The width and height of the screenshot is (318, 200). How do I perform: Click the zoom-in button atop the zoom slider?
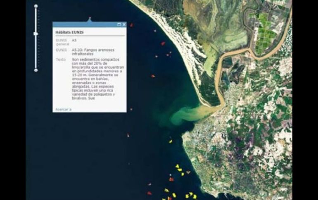coord(36,6)
